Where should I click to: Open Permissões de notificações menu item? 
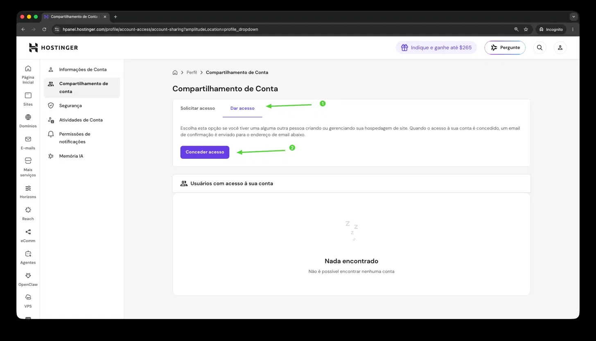coord(82,138)
